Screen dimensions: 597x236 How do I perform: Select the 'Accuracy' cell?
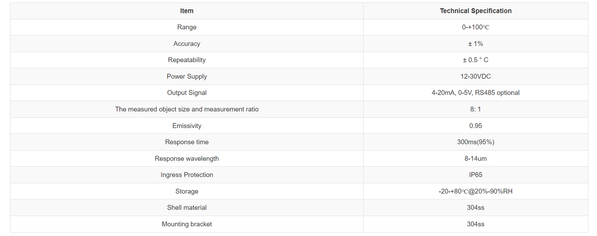tap(187, 44)
